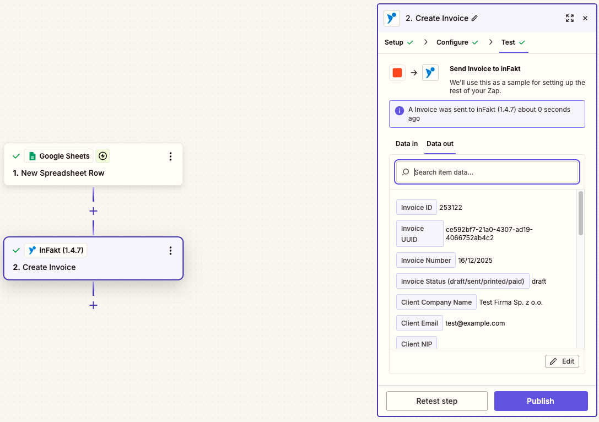Switch to the Data in tab

point(407,144)
